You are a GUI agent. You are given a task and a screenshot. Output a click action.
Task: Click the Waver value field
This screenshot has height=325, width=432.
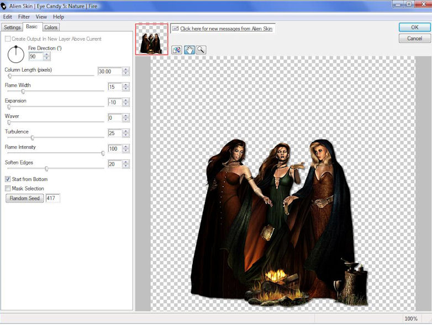[114, 118]
